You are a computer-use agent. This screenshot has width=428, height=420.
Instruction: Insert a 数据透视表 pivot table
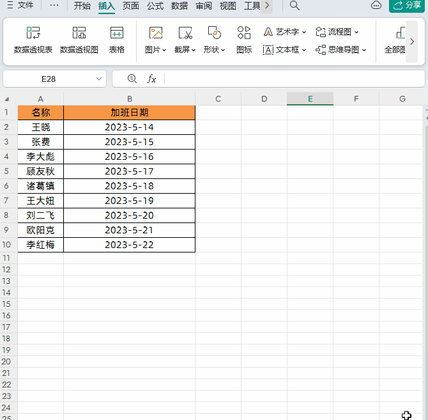click(x=33, y=40)
